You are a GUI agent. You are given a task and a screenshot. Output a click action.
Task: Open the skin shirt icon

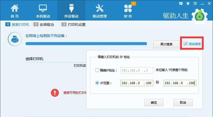coord(188,4)
